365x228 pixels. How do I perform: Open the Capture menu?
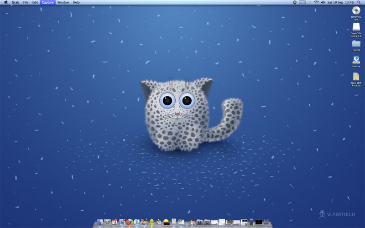point(47,2)
